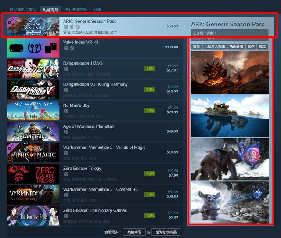Image resolution: width=281 pixels, height=238 pixels.
Task: View the giant turtle island screenshot
Action: 230,116
